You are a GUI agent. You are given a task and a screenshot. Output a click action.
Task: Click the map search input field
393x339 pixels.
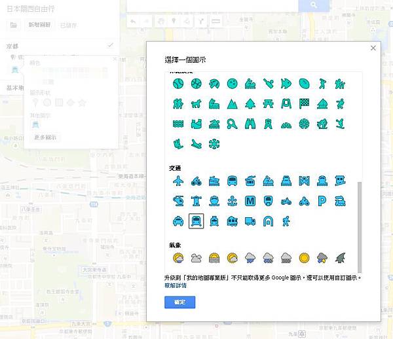[212, 5]
